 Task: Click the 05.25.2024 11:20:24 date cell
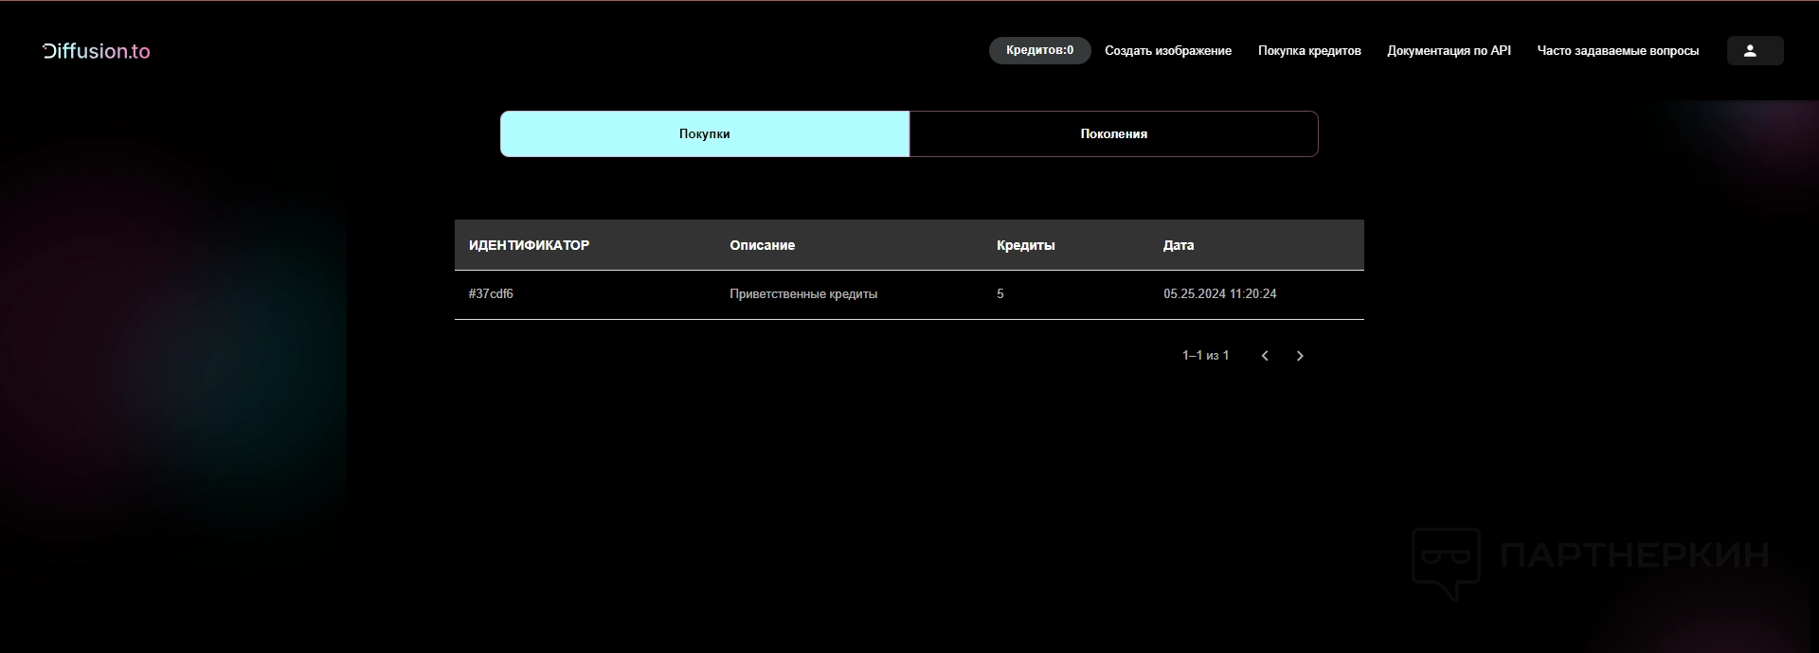1220,294
